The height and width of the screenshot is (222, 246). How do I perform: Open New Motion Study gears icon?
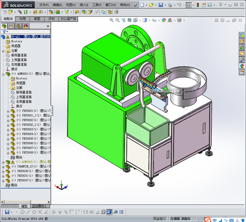pyautogui.click(x=77, y=12)
